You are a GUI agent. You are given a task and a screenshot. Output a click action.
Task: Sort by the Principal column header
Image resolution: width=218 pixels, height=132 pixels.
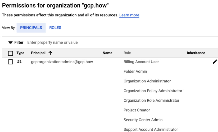(x=38, y=53)
